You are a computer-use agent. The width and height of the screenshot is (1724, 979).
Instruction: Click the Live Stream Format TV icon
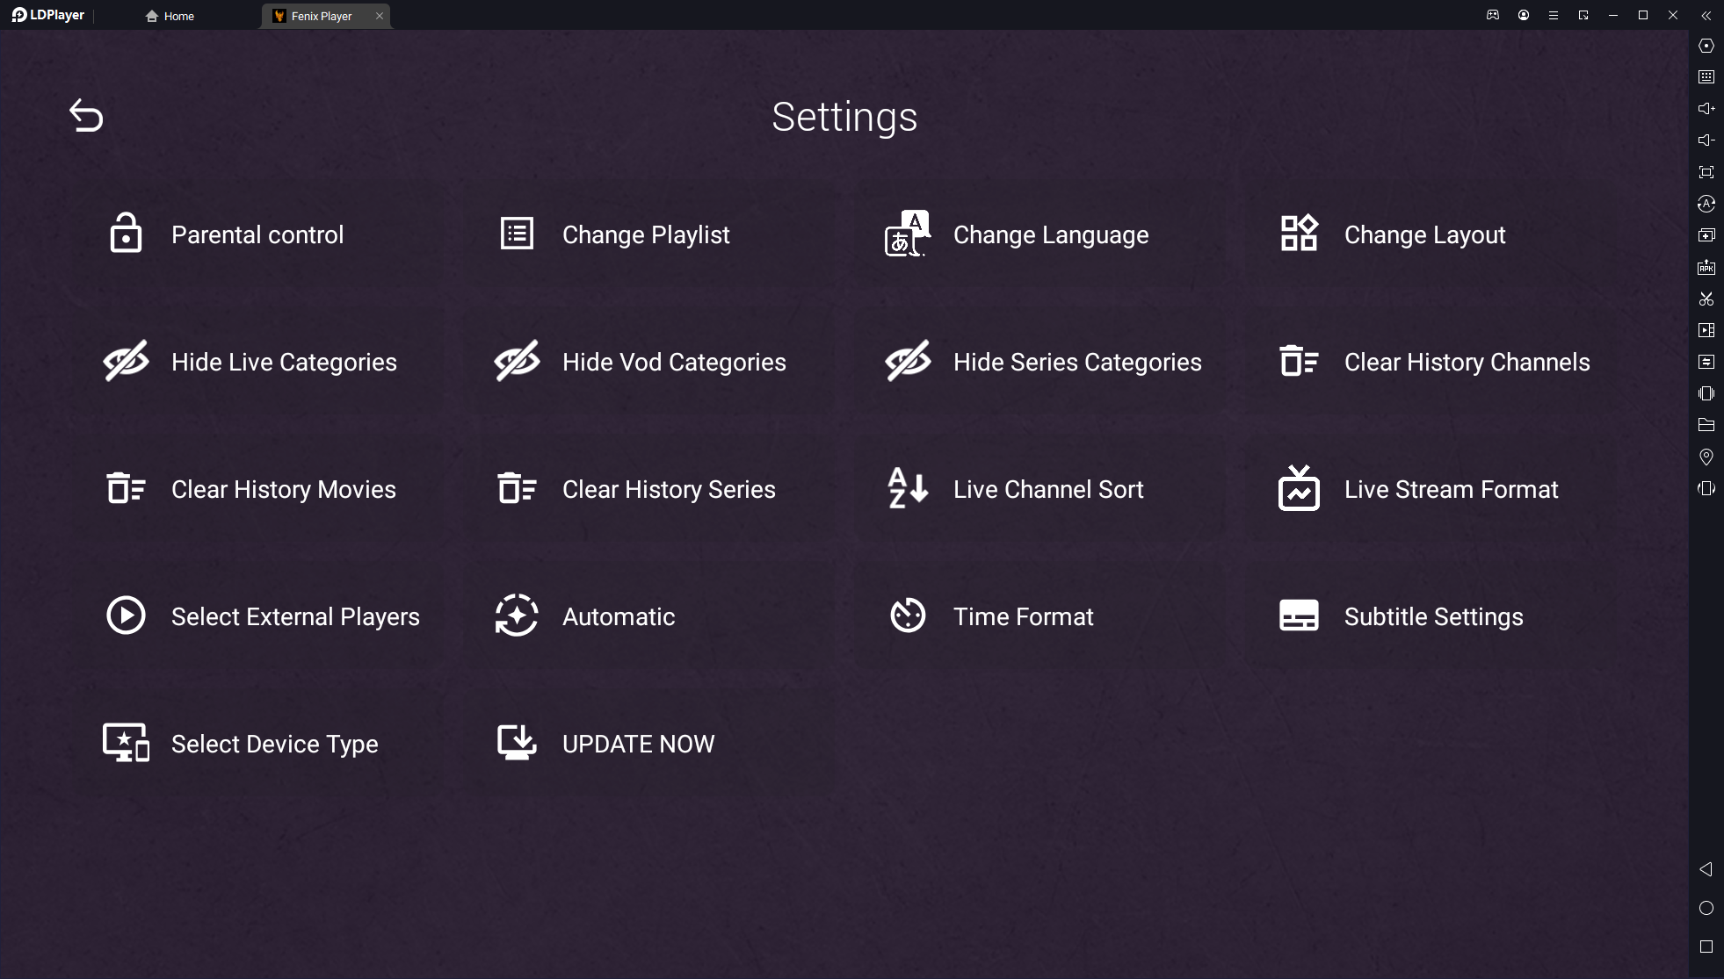tap(1299, 487)
